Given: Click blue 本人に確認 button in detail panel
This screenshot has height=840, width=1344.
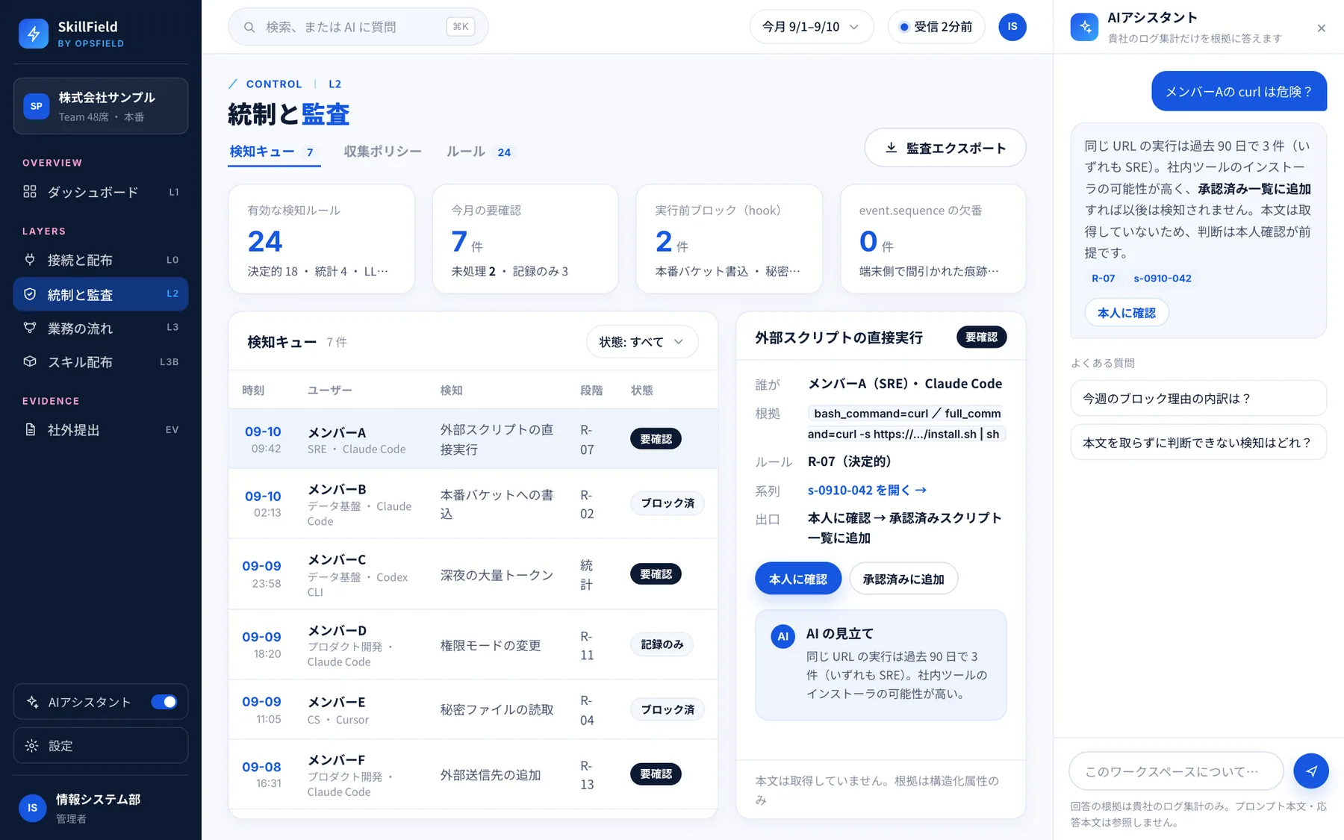Looking at the screenshot, I should tap(797, 579).
